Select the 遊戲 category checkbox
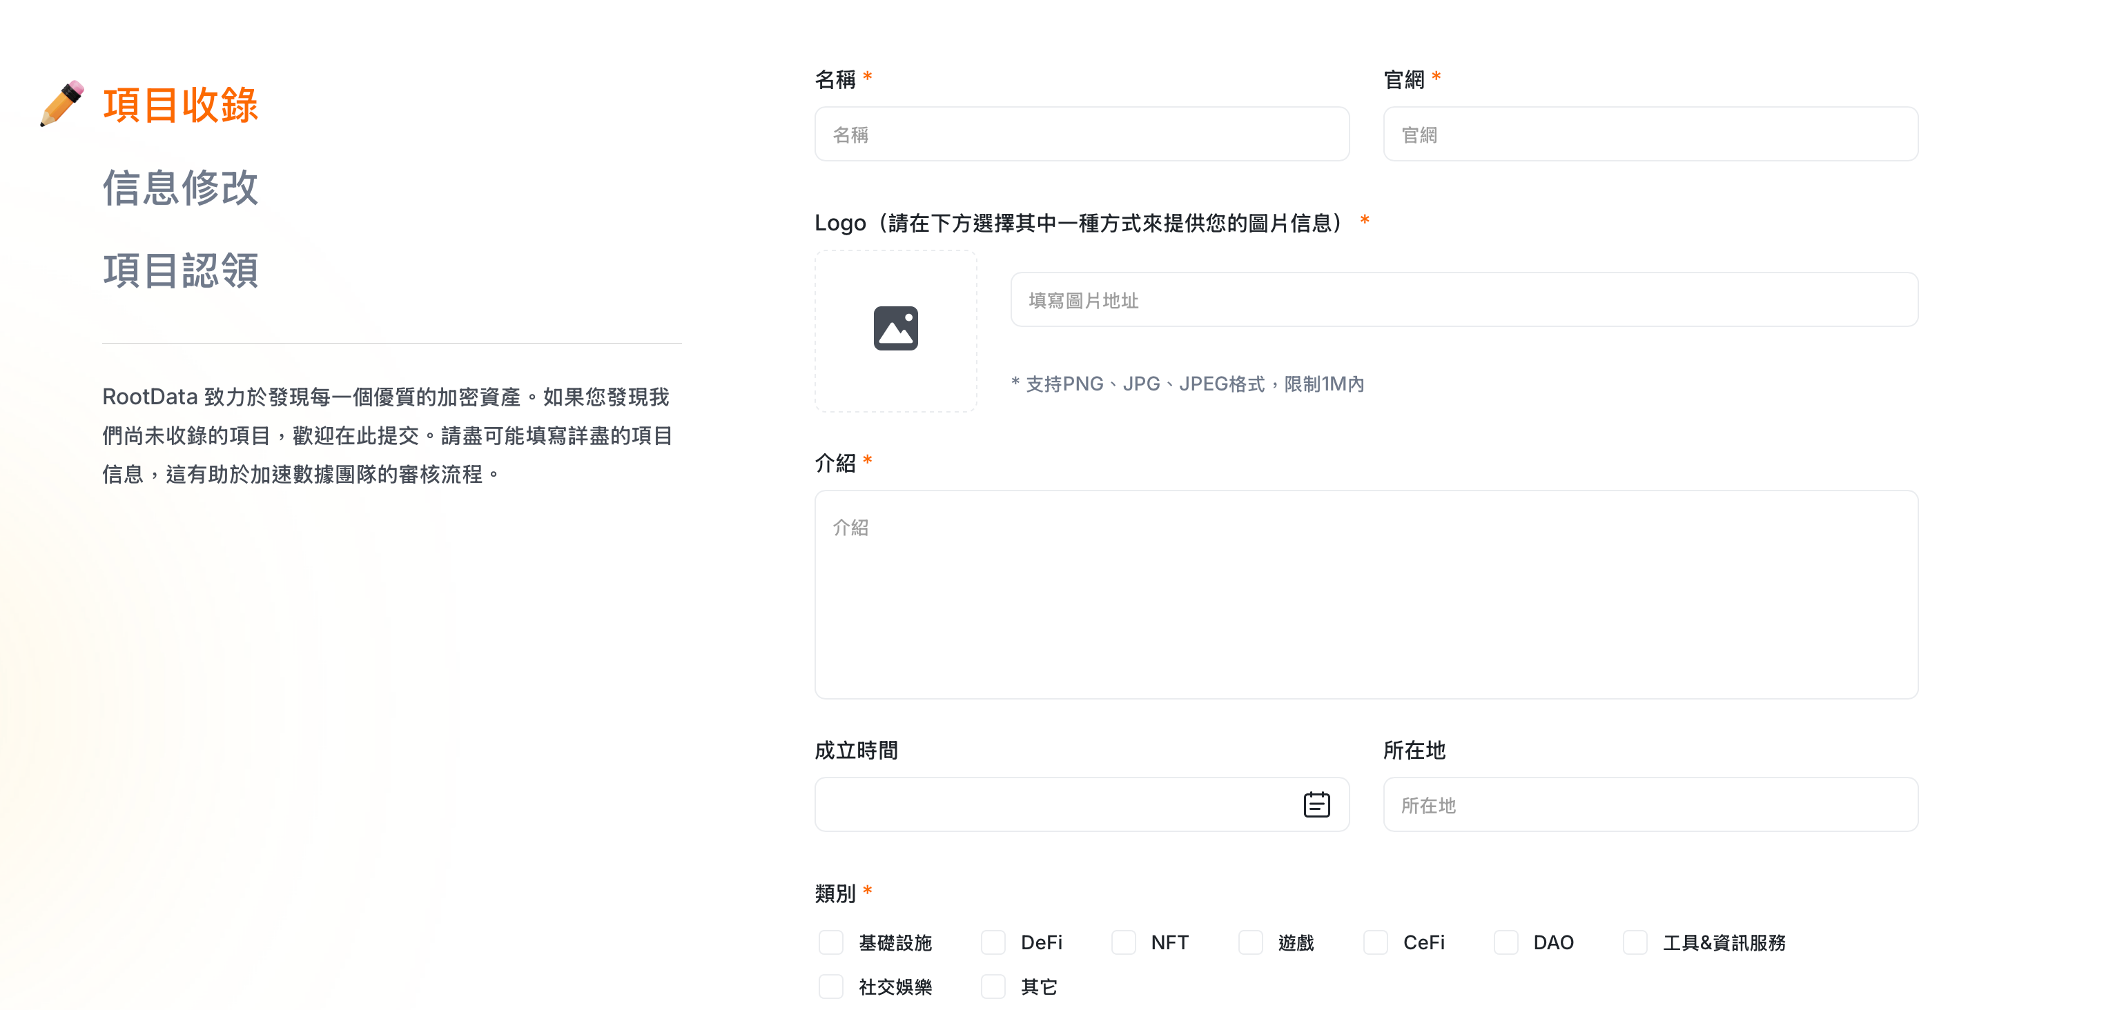Image resolution: width=2104 pixels, height=1010 pixels. [1249, 942]
